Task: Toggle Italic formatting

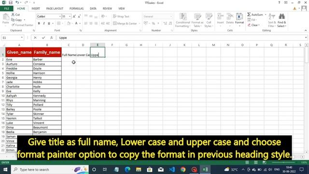Action: coord(44,24)
